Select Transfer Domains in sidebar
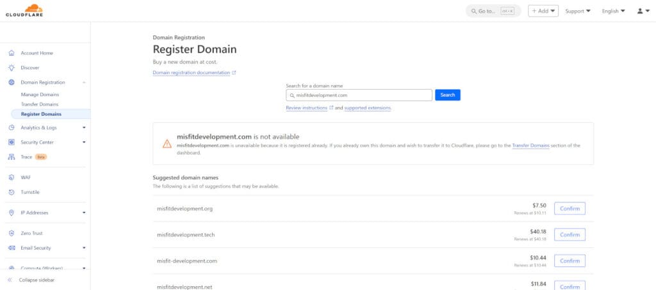 tap(40, 104)
